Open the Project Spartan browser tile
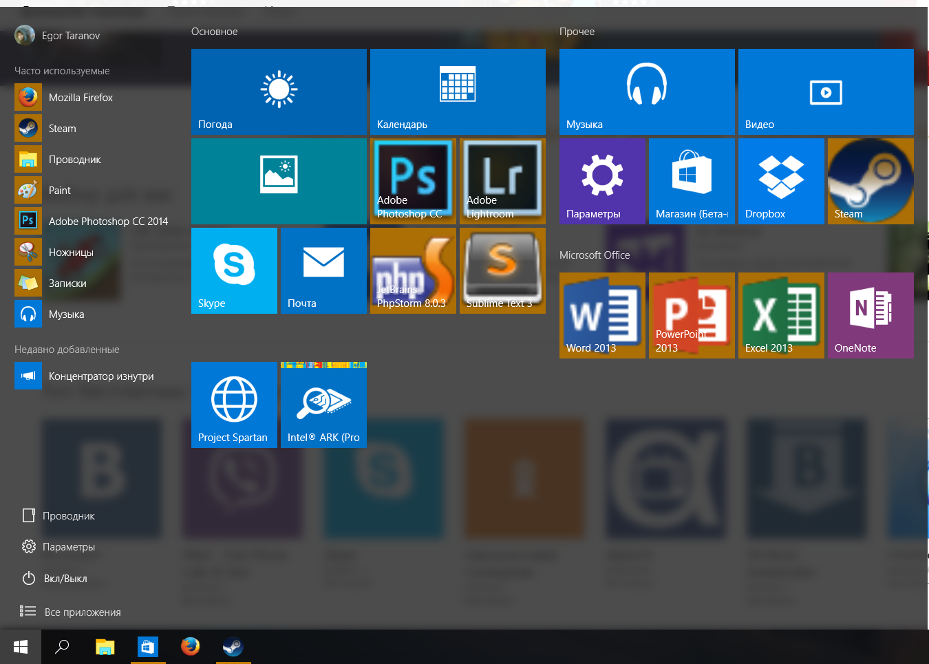The width and height of the screenshot is (929, 664). coord(234,405)
